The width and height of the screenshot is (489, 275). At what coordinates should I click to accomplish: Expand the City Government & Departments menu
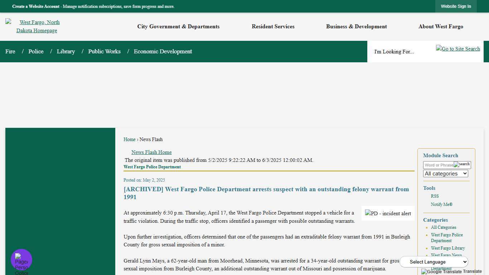click(178, 26)
